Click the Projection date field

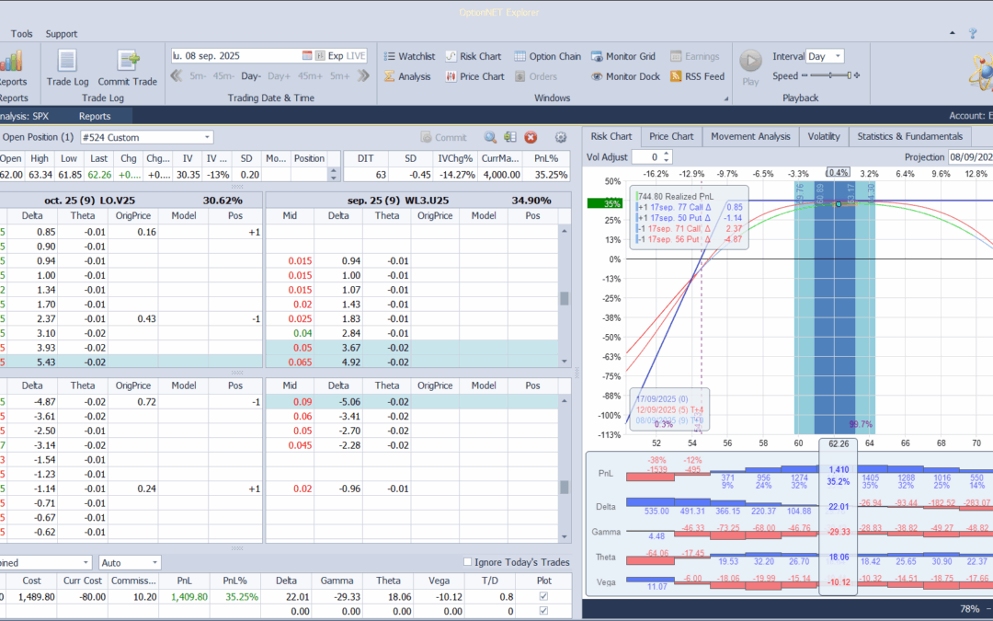[x=970, y=156]
